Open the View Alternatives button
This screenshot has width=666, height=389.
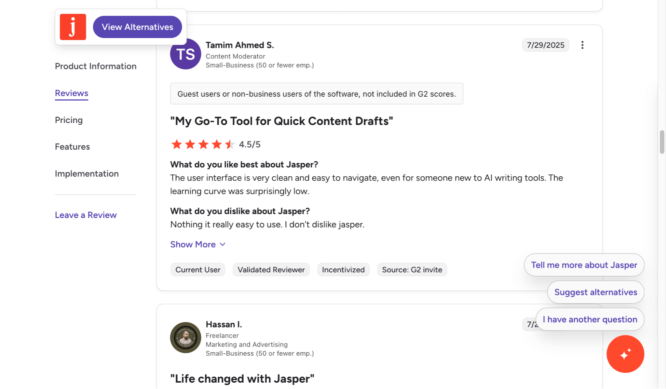tap(137, 27)
